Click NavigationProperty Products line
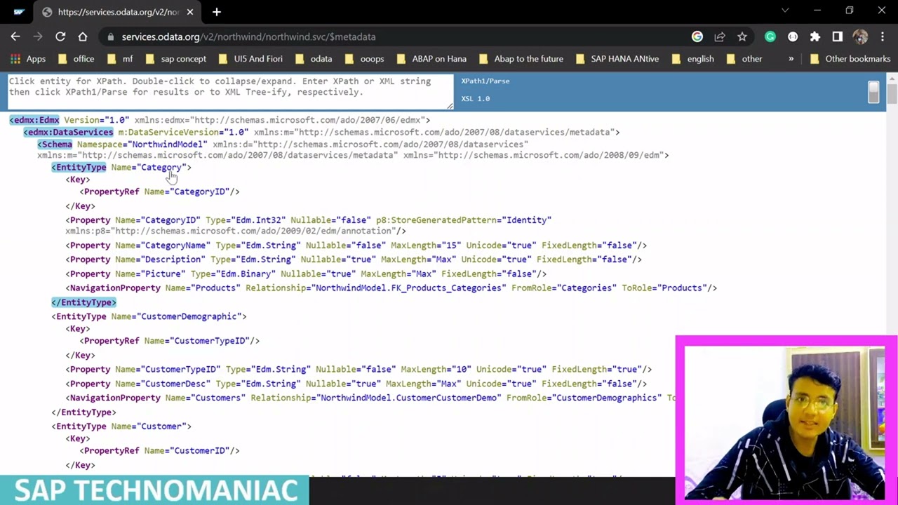The width and height of the screenshot is (898, 505). point(391,288)
